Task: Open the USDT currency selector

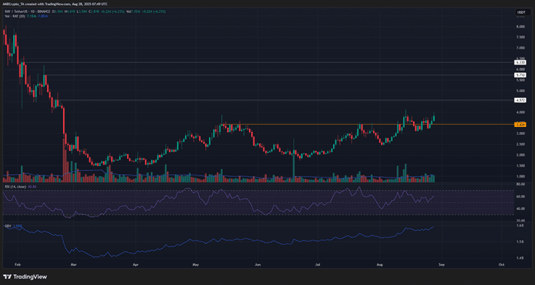Action: [x=520, y=12]
